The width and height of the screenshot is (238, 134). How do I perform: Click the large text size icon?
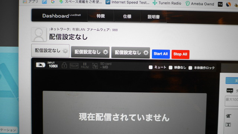229,116
